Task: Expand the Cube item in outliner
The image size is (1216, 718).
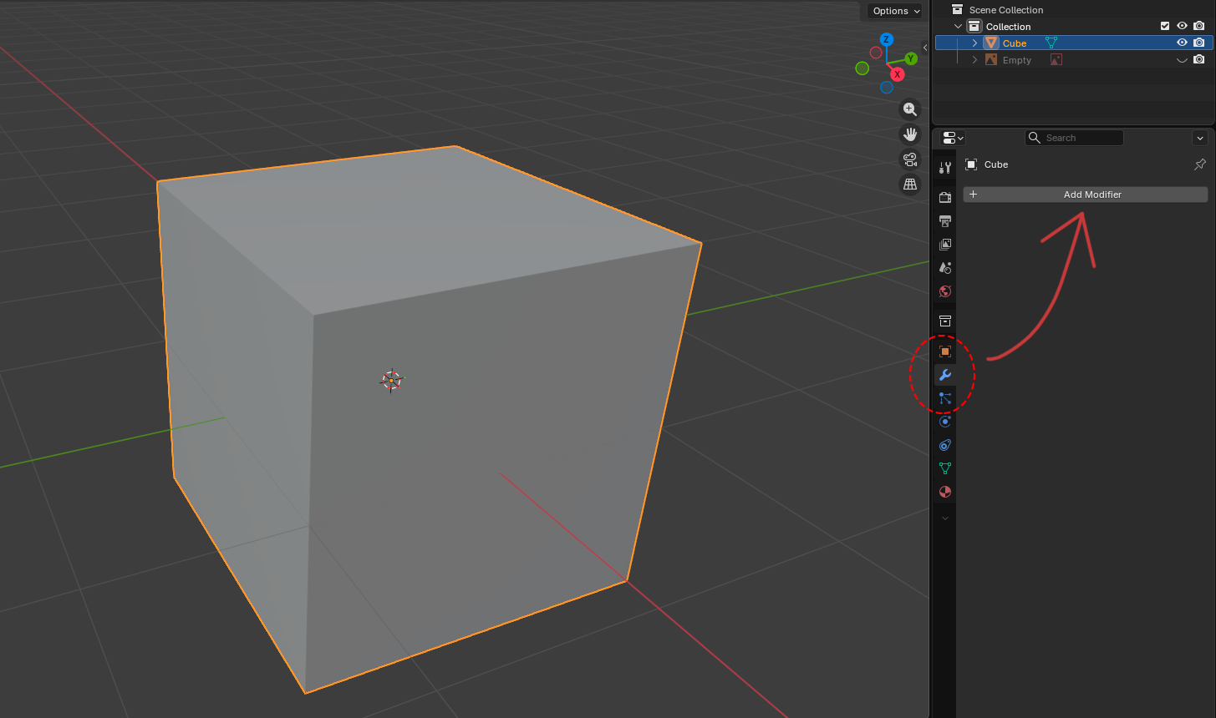Action: click(974, 43)
